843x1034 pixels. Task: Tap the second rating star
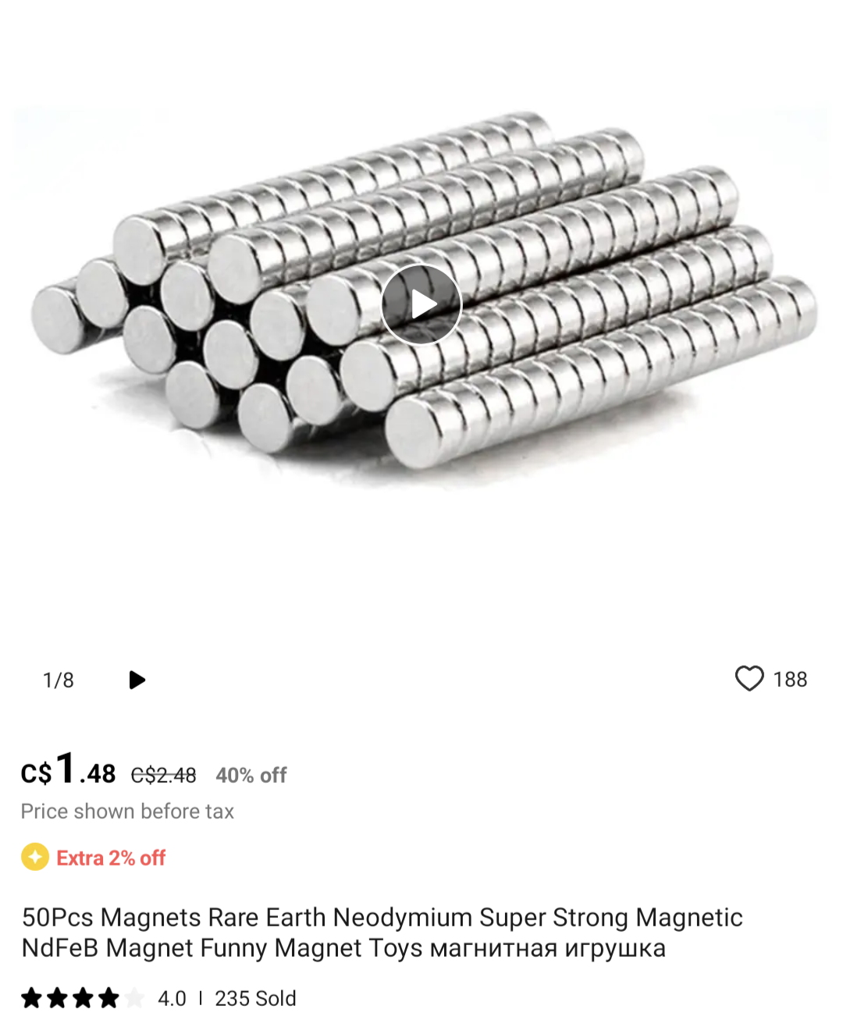point(58,998)
